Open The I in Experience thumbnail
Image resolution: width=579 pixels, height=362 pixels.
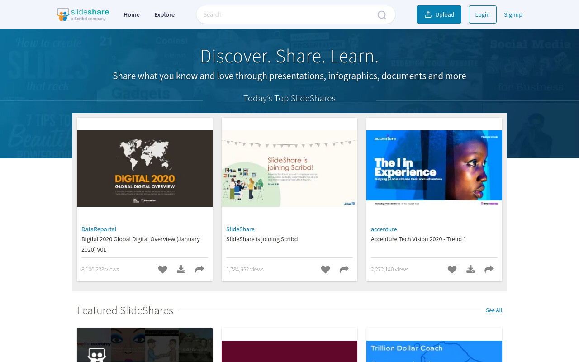click(434, 168)
